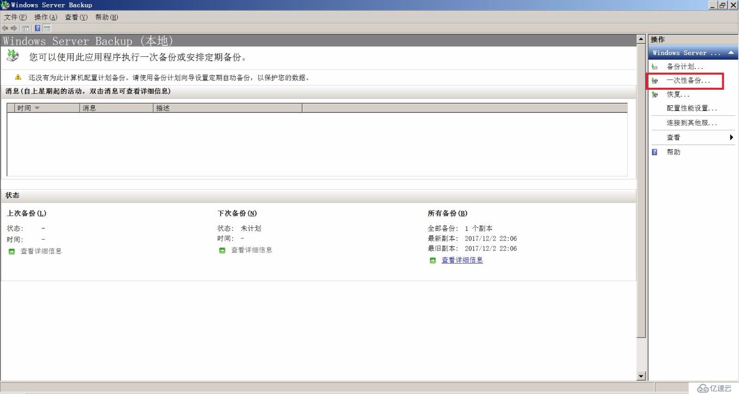This screenshot has width=739, height=394.
Task: Click the 未计划 status value
Action: click(x=251, y=228)
